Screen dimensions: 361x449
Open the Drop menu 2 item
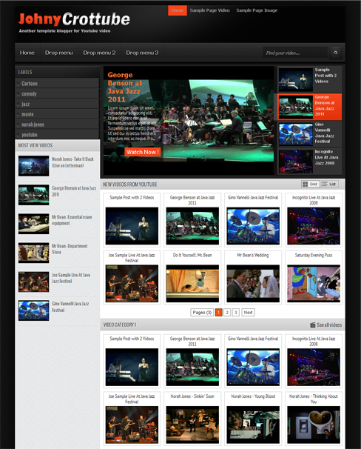(x=99, y=53)
